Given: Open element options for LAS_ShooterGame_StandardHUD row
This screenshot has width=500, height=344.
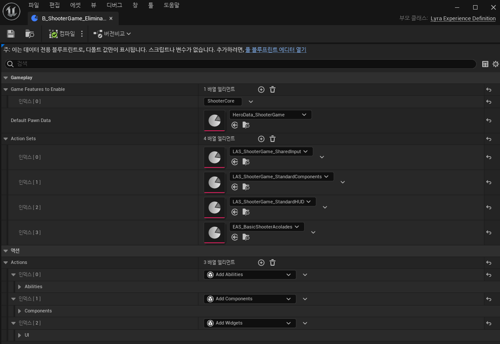Looking at the screenshot, I should click(x=325, y=207).
